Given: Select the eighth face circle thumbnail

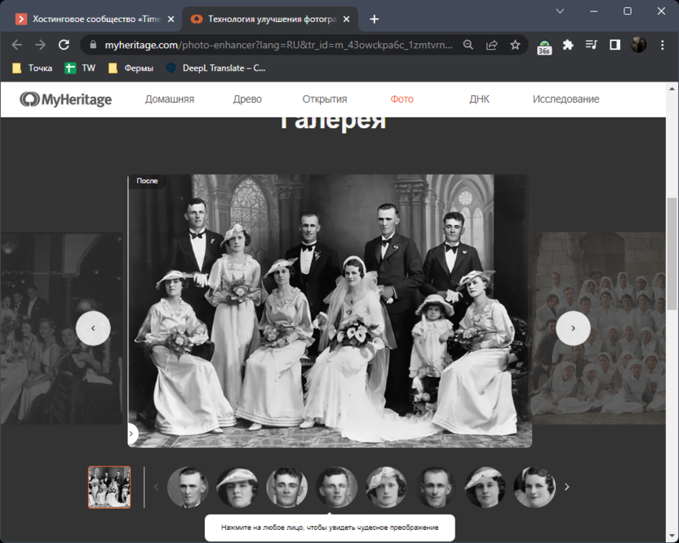Looking at the screenshot, I should (x=535, y=488).
